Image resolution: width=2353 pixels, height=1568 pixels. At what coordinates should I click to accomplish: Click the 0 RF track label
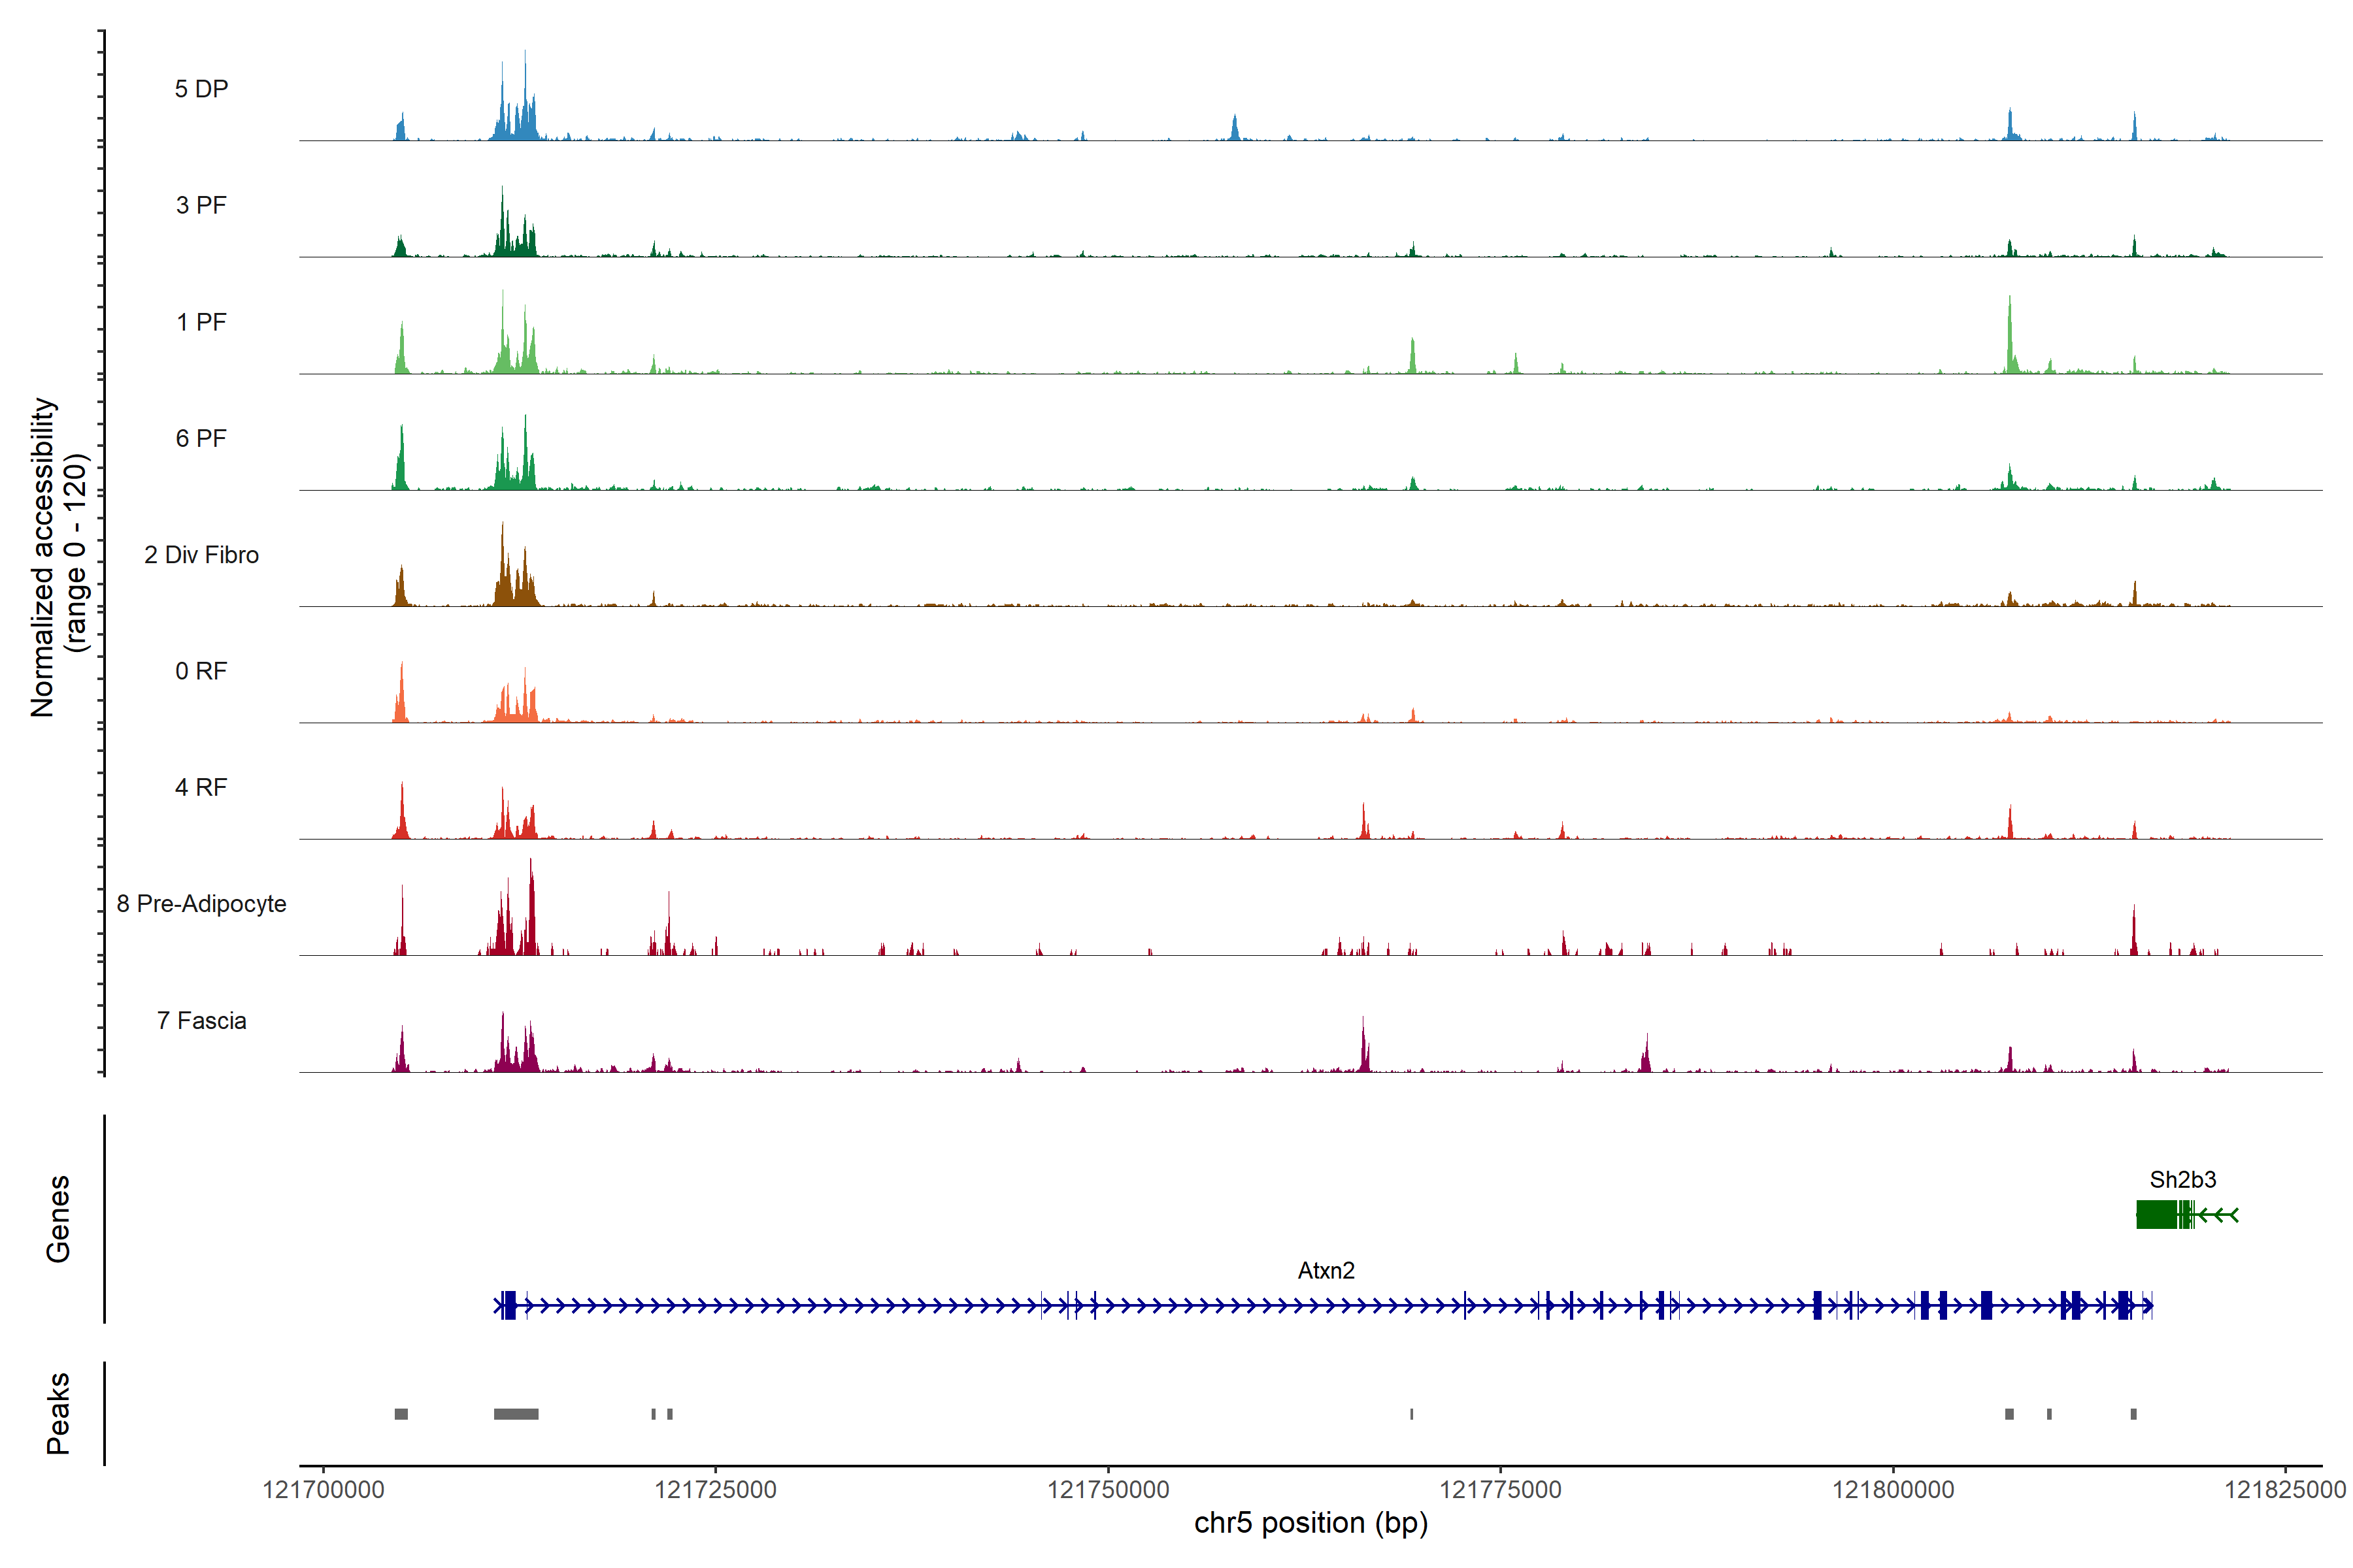tap(201, 671)
